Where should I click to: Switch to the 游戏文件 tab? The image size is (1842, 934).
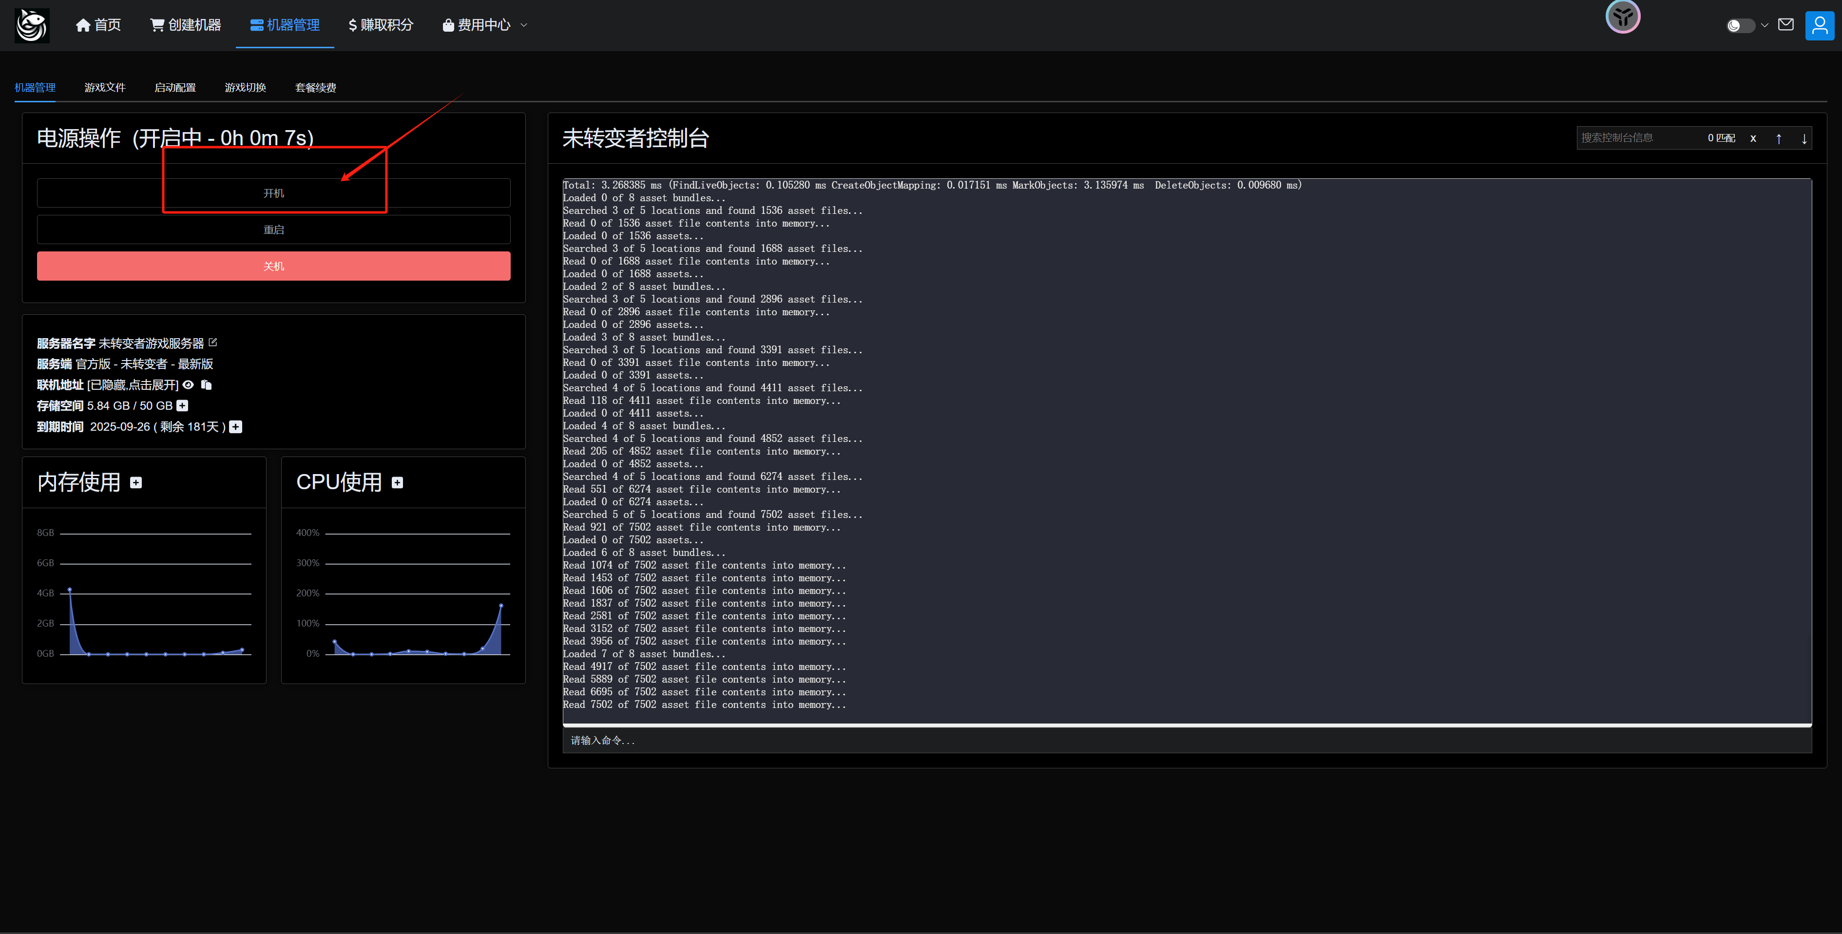click(x=104, y=87)
